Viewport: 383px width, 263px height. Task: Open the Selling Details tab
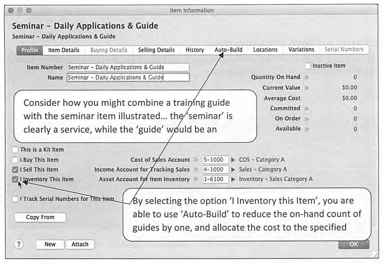tap(156, 50)
